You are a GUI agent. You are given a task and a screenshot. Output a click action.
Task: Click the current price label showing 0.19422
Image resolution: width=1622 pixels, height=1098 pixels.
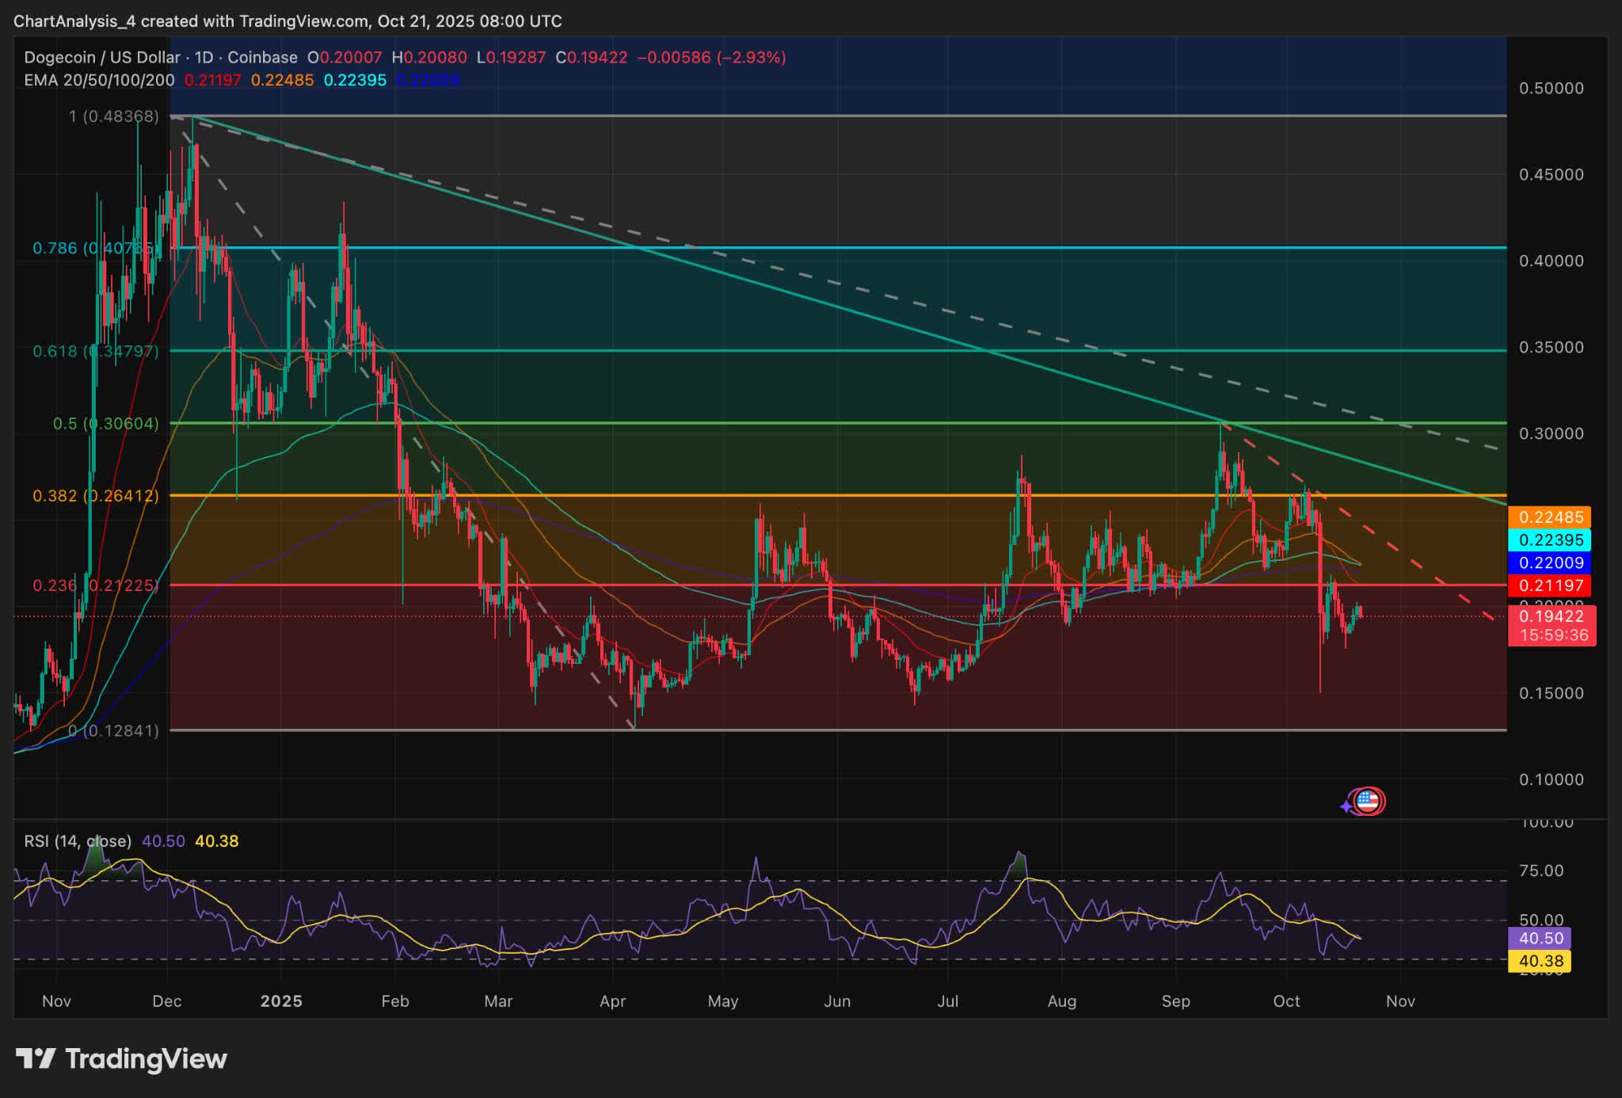pyautogui.click(x=1552, y=616)
